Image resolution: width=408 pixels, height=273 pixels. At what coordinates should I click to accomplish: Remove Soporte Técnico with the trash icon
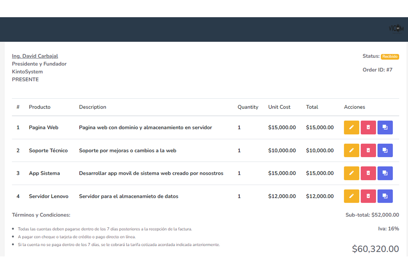368,150
